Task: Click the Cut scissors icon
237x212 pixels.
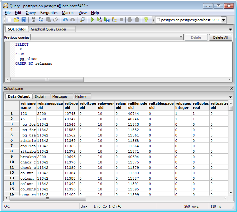Action: click(x=33, y=20)
